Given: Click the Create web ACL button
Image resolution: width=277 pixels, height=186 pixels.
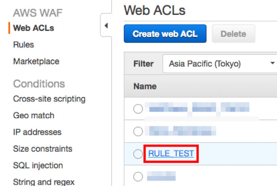Looking at the screenshot, I should (165, 34).
